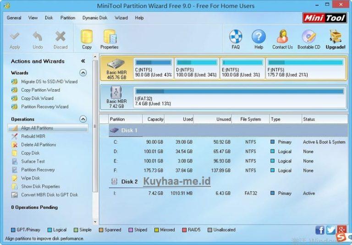Open the FAQ lifebuoy icon
The image size is (352, 245).
point(236,37)
